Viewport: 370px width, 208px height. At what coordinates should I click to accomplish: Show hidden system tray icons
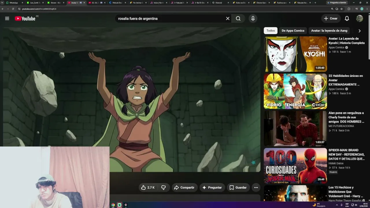pyautogui.click(x=337, y=205)
